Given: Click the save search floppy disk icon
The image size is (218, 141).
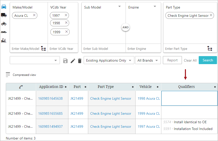Looking at the screenshot, I should (65, 61).
